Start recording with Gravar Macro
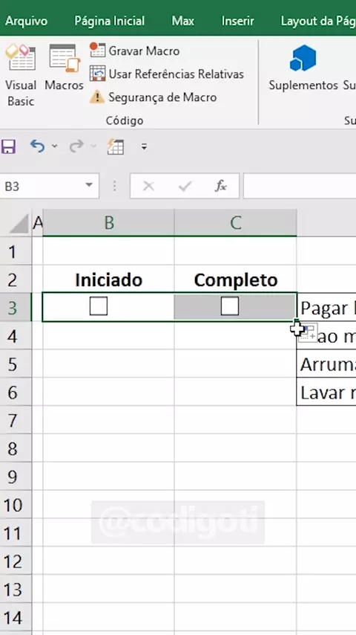The width and height of the screenshot is (356, 635). 134,51
